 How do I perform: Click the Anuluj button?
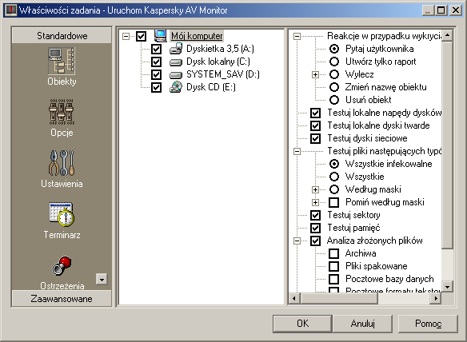(x=362, y=324)
